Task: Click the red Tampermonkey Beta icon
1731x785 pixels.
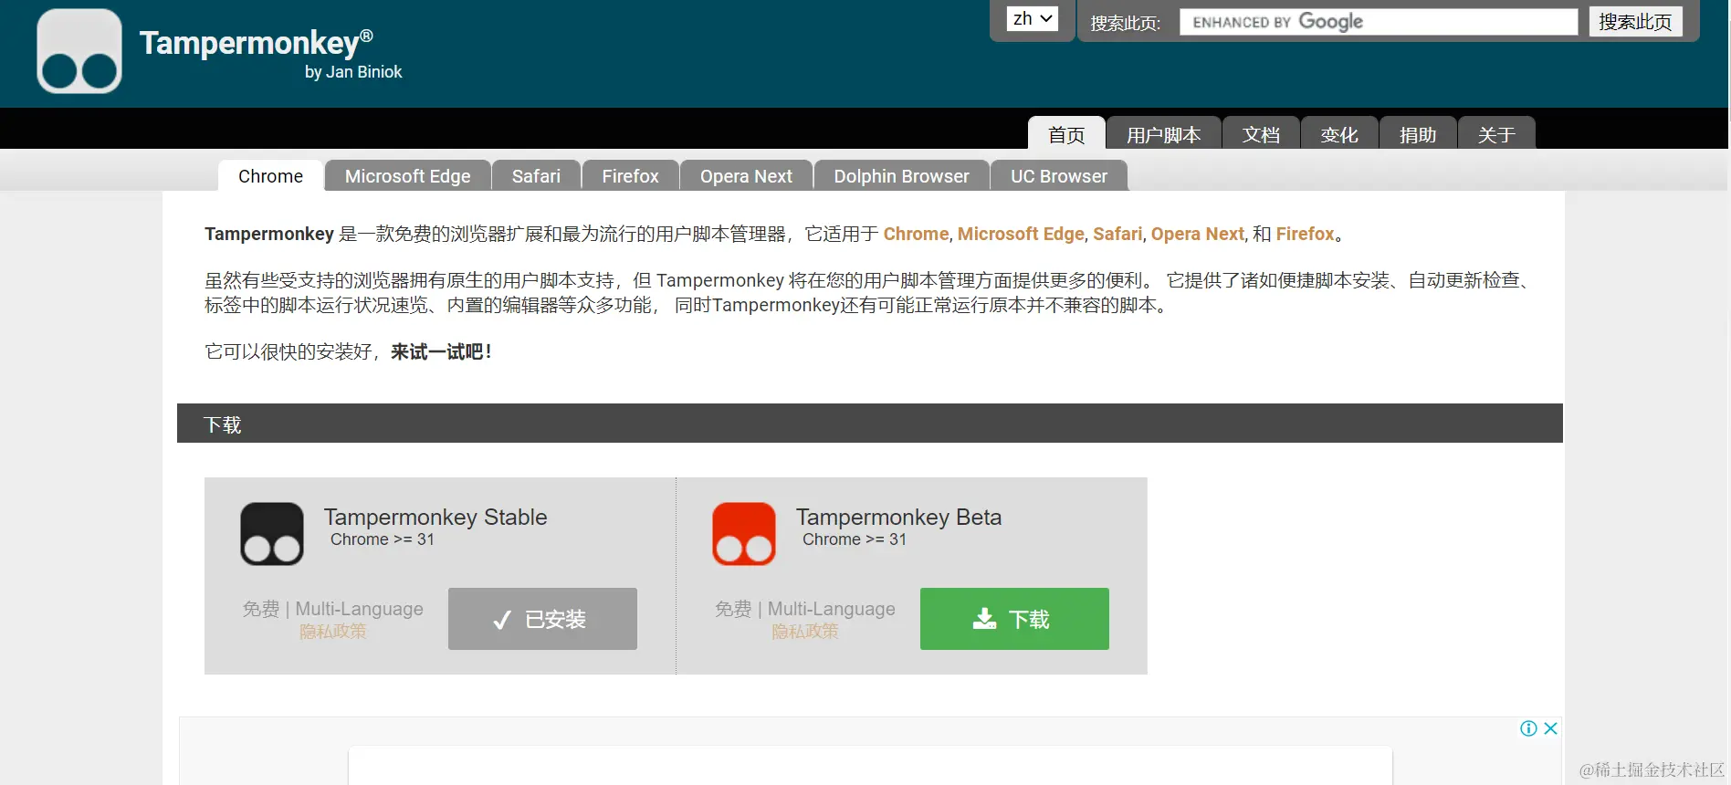Action: pyautogui.click(x=744, y=534)
